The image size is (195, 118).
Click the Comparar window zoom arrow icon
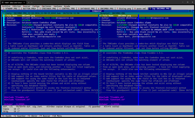(x=190, y=11)
